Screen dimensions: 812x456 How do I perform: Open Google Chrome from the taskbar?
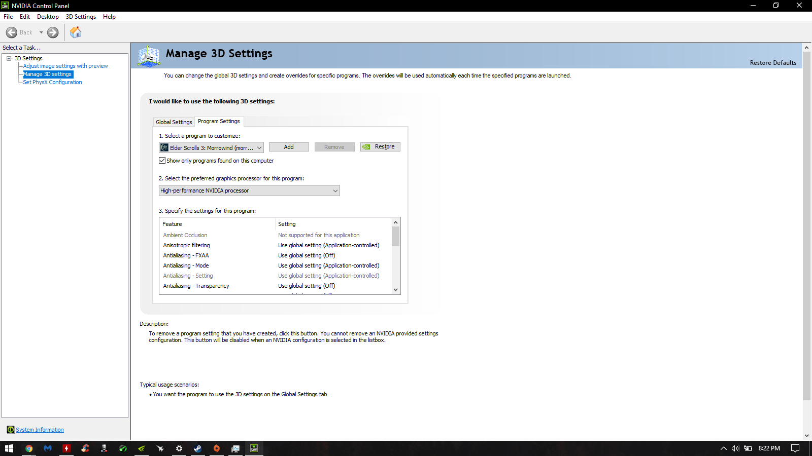coord(29,448)
